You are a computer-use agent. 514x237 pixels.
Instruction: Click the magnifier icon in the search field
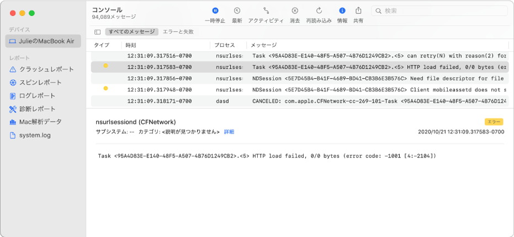[x=378, y=11]
